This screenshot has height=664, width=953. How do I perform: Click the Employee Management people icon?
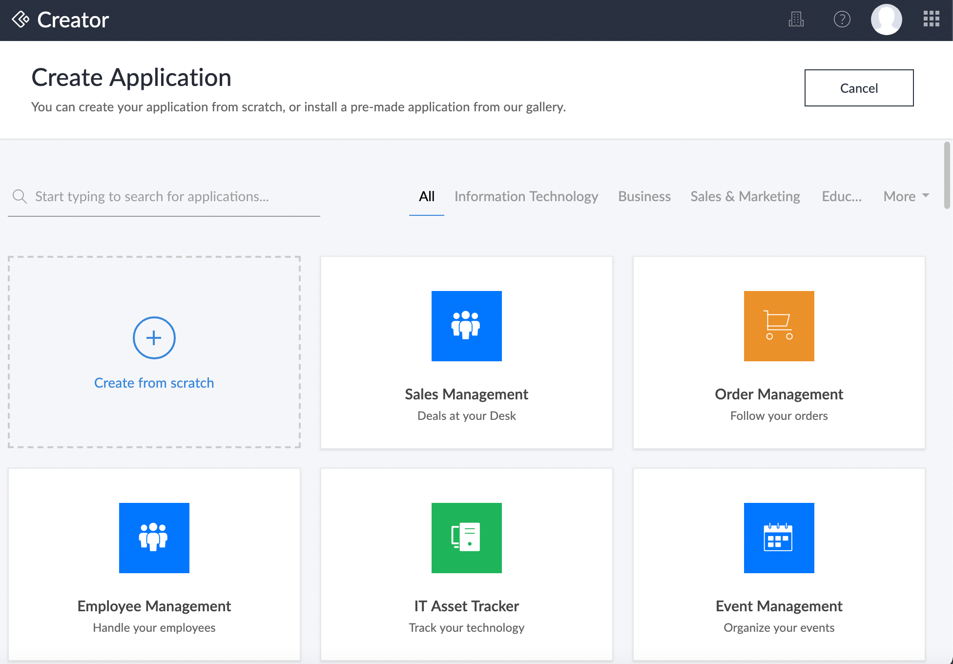pos(154,538)
